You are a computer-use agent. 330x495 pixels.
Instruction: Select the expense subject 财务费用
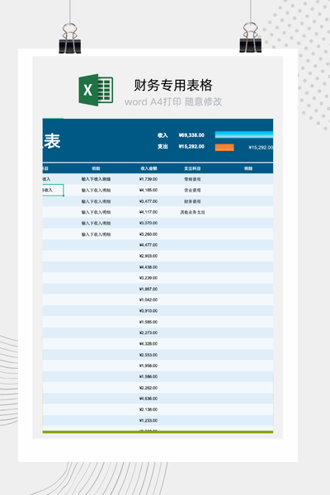pos(192,201)
